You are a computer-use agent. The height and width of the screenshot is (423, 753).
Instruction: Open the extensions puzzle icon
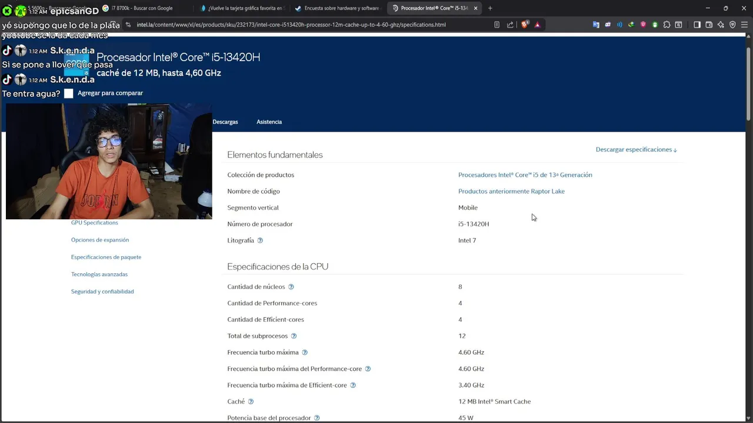click(667, 25)
